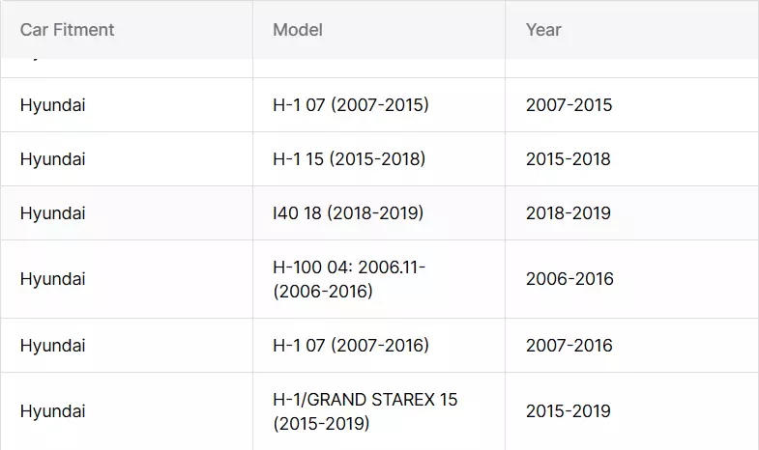Select the I40 18 (2018-2019) model cell
The width and height of the screenshot is (759, 450).
tap(379, 213)
